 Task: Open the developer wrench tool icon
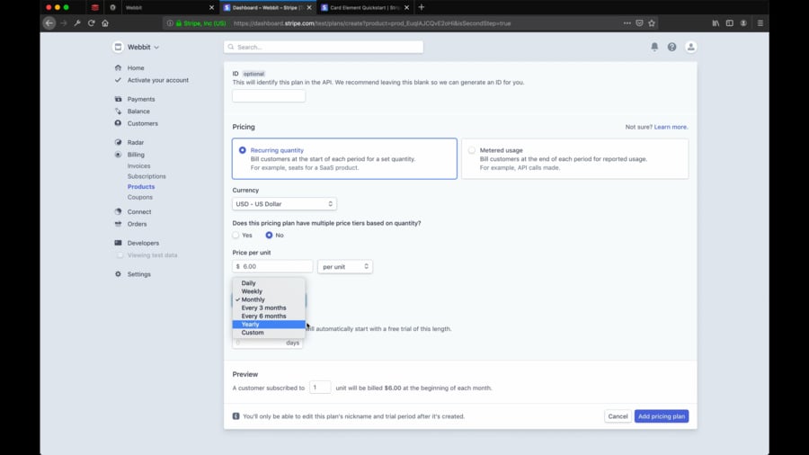77,23
